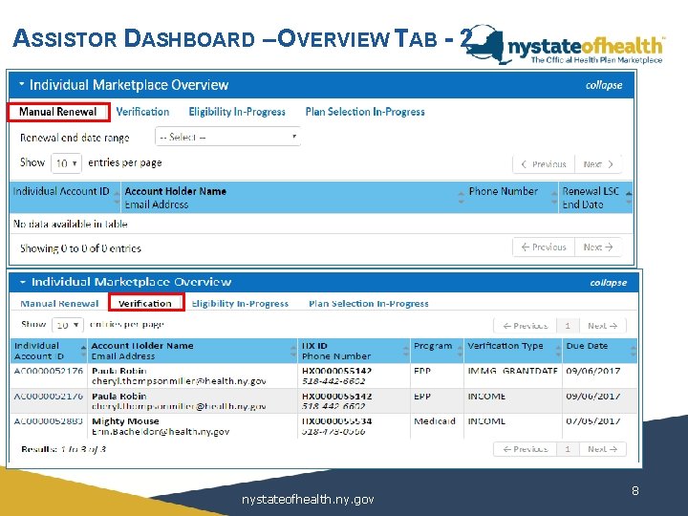688x516 pixels.
Task: Click Previous button above the Manual Renewal table
Action: 544,164
